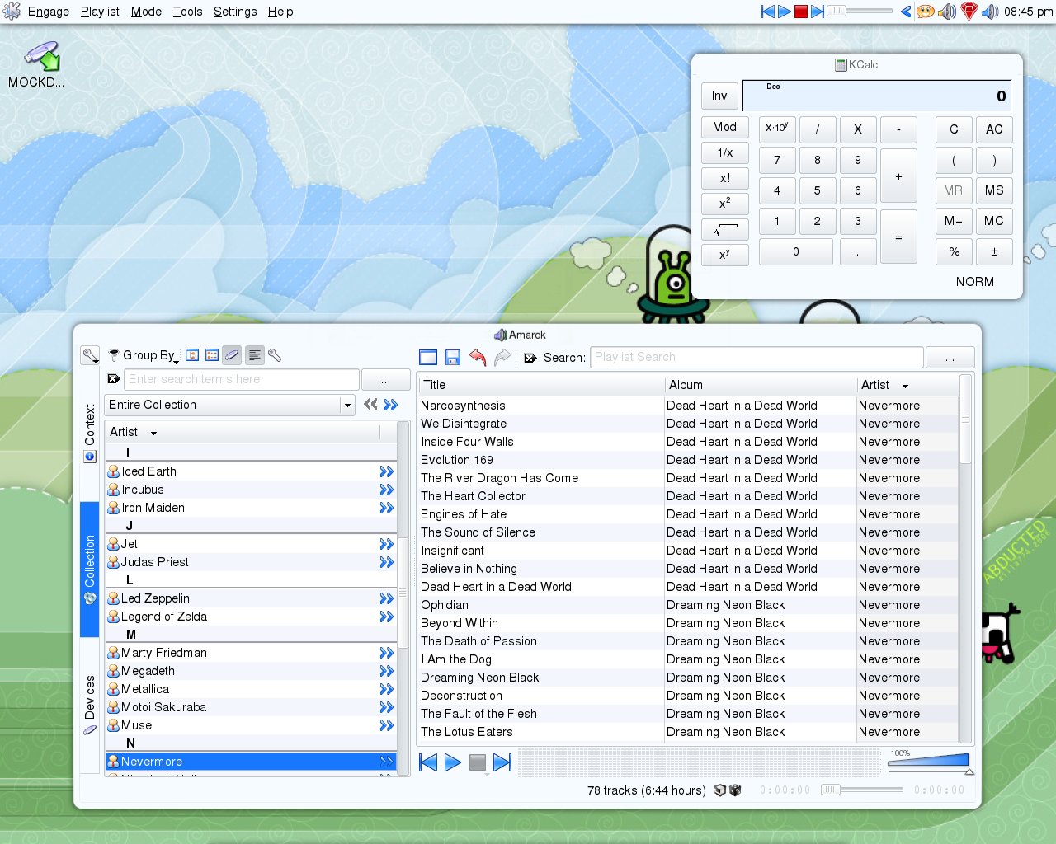Click the collection search terms field

(241, 379)
